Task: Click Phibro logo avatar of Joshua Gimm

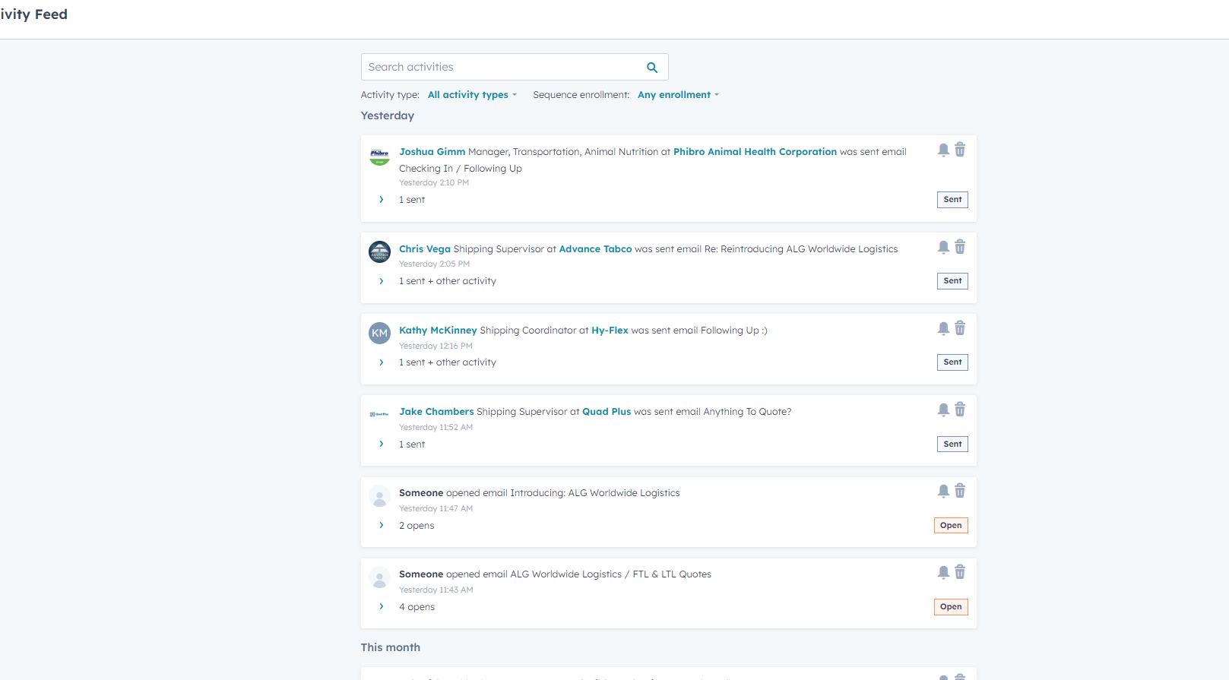Action: point(379,156)
